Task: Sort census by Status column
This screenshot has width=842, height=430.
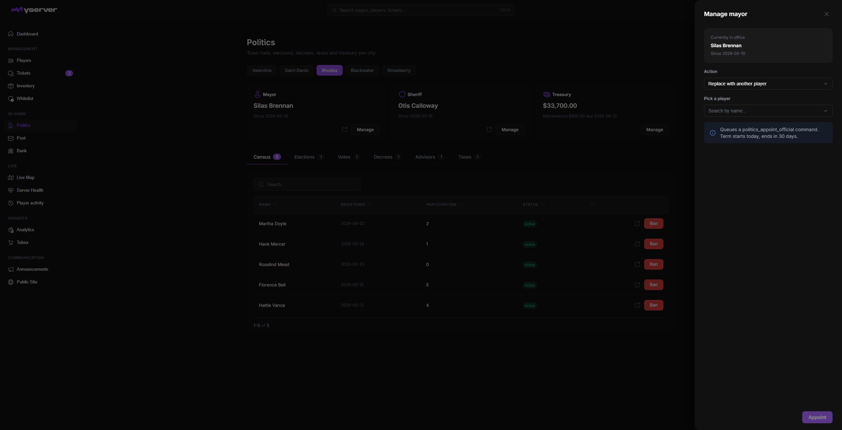Action: (x=534, y=204)
